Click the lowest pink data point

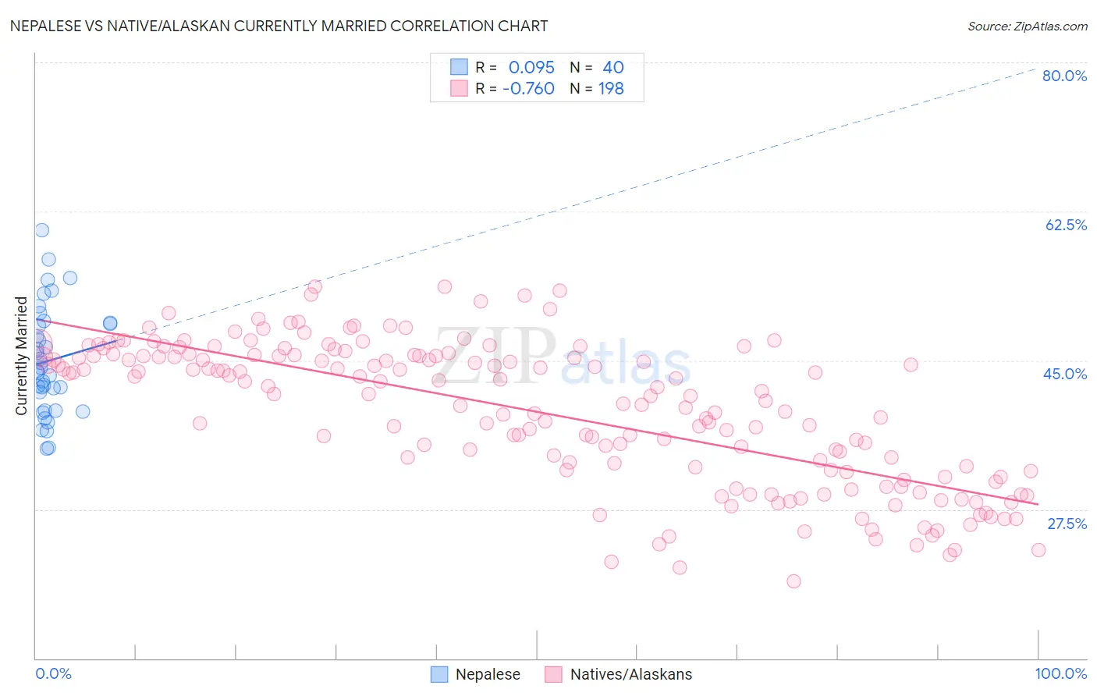(793, 581)
